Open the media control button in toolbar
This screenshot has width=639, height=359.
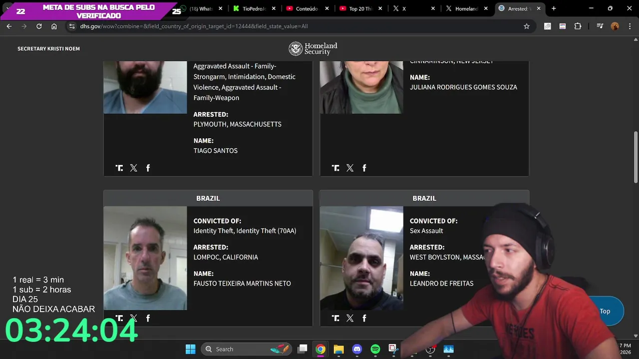600,26
